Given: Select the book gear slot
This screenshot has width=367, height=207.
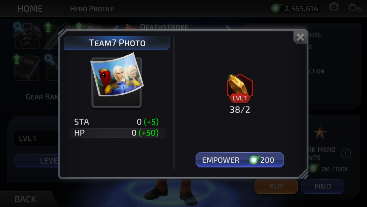Looking at the screenshot, I should [x=26, y=68].
